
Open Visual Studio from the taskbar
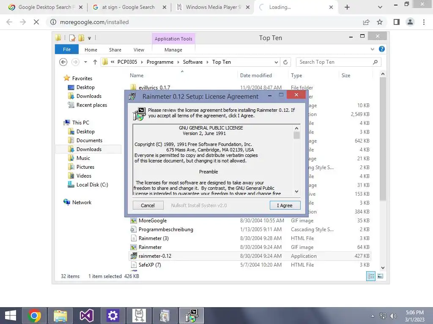87,316
